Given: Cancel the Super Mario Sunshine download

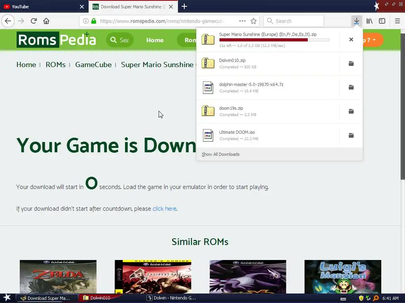Looking at the screenshot, I should (351, 39).
